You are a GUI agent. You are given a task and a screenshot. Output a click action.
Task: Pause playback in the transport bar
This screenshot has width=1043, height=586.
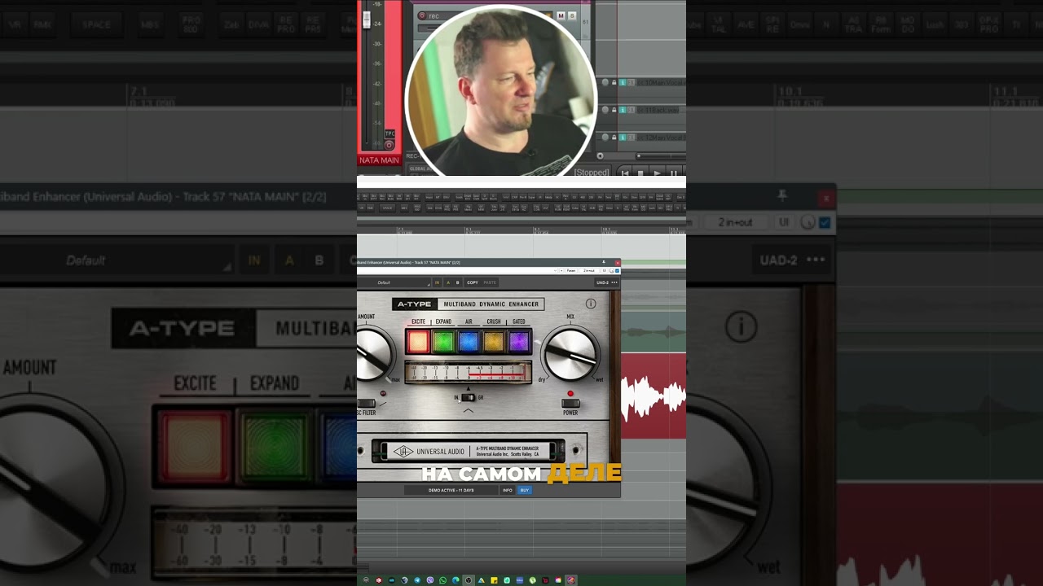point(673,173)
